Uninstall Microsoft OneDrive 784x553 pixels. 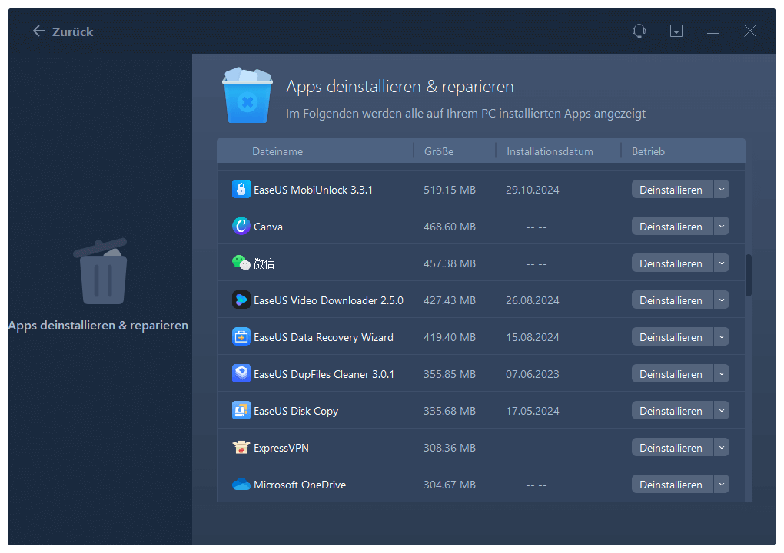pos(672,485)
